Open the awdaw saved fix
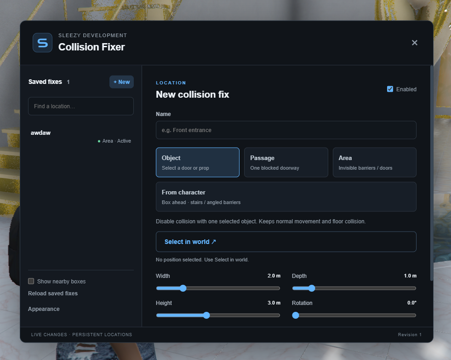Image resolution: width=451 pixels, height=360 pixels. 81,137
